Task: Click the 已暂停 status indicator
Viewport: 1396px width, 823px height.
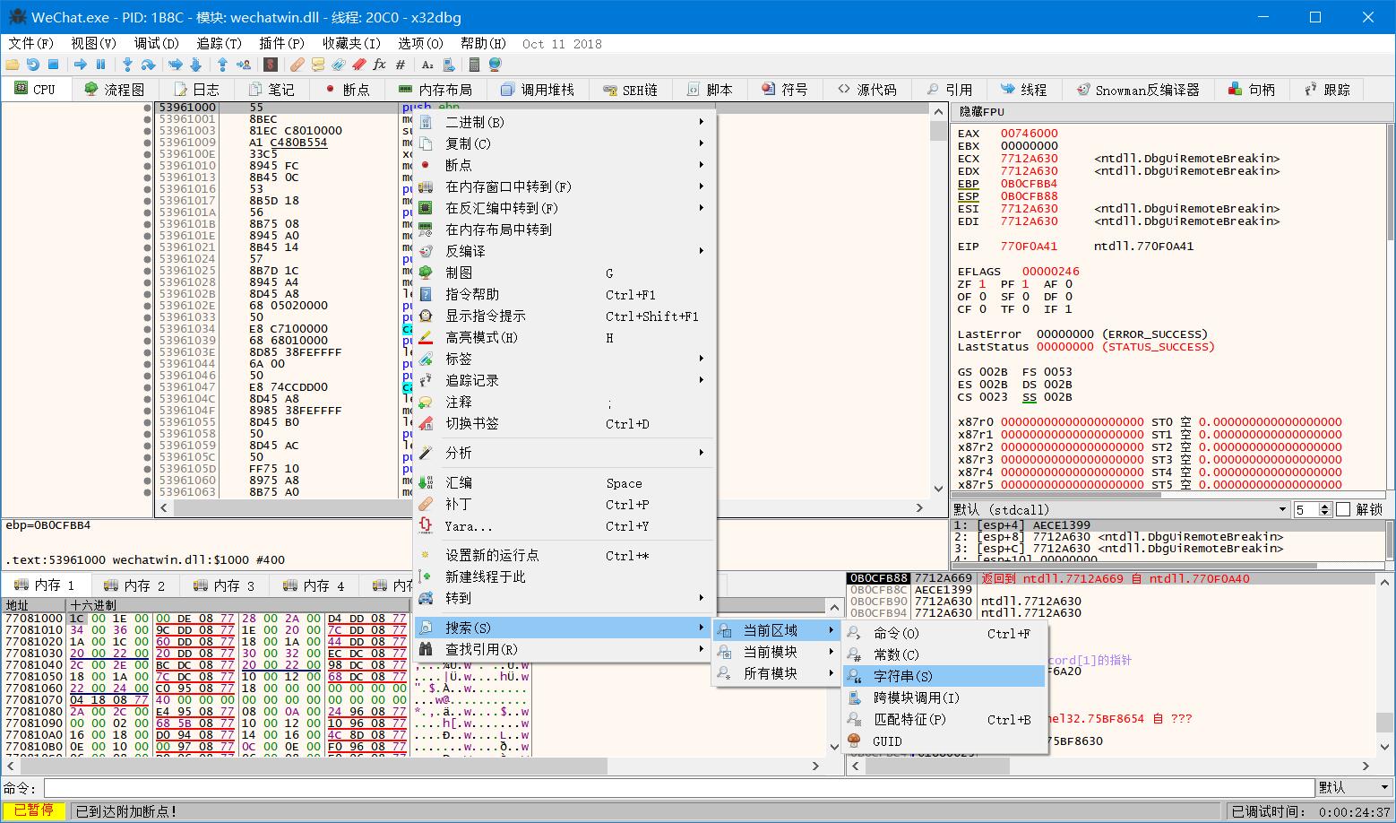Action: point(34,810)
